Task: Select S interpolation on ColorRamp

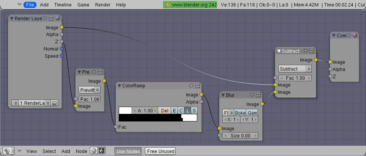Action: click(194, 110)
